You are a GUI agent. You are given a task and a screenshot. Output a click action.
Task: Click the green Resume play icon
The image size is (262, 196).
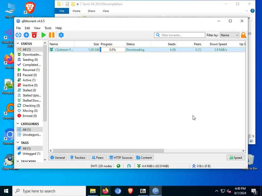43,35
